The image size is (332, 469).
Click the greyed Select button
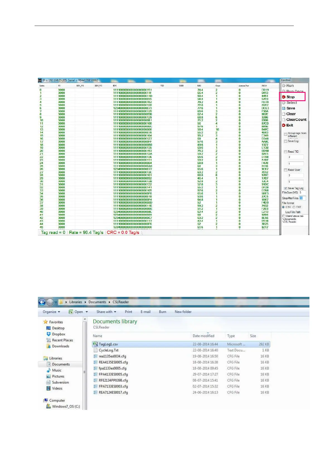tap(289, 103)
